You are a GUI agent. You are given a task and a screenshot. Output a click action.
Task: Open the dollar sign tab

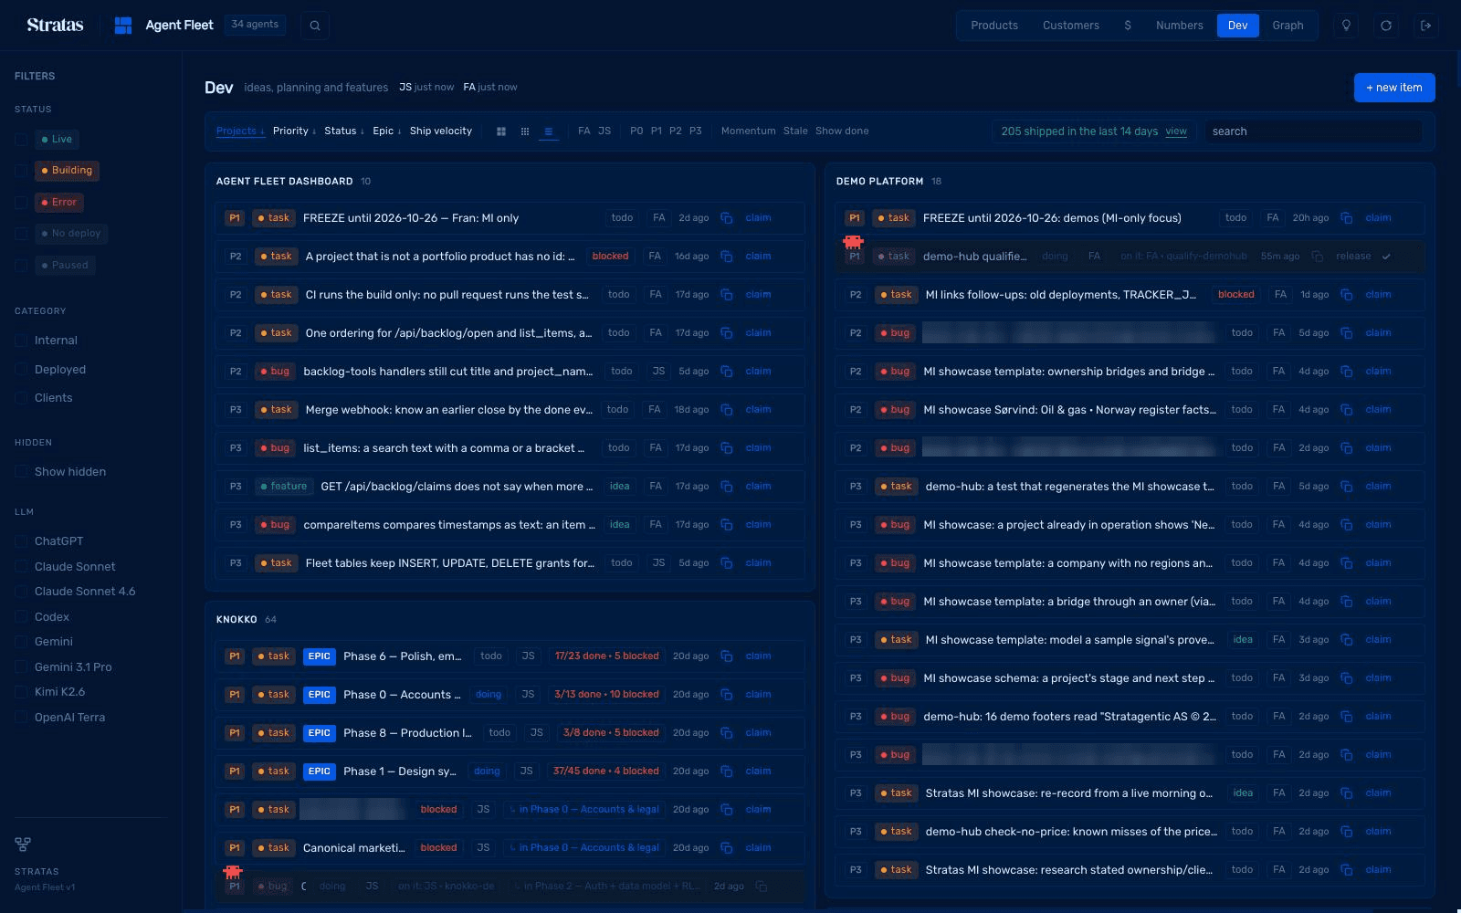click(1128, 26)
